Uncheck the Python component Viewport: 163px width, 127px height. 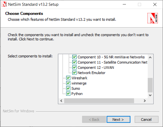pyautogui.click(x=68, y=94)
